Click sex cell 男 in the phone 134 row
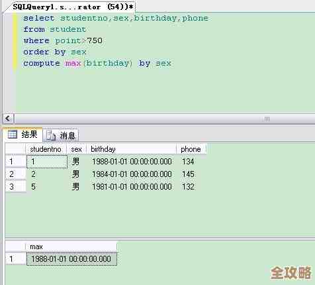 pyautogui.click(x=75, y=162)
